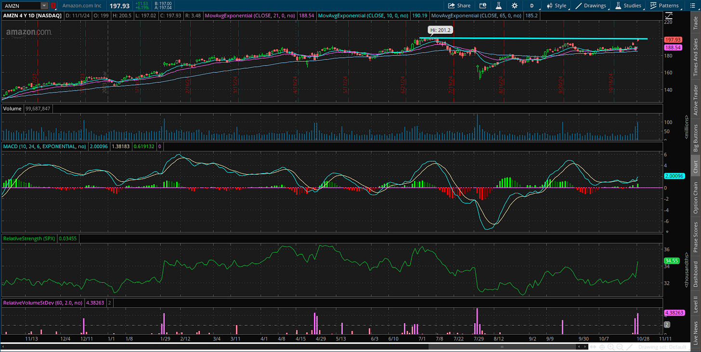
Task: Click the last price 197.93 at top
Action: [118, 6]
